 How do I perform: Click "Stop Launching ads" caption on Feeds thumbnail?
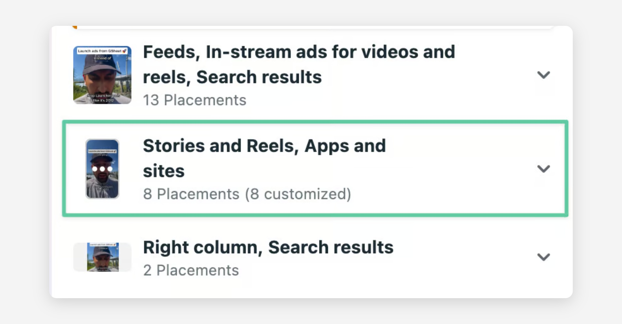tap(103, 96)
